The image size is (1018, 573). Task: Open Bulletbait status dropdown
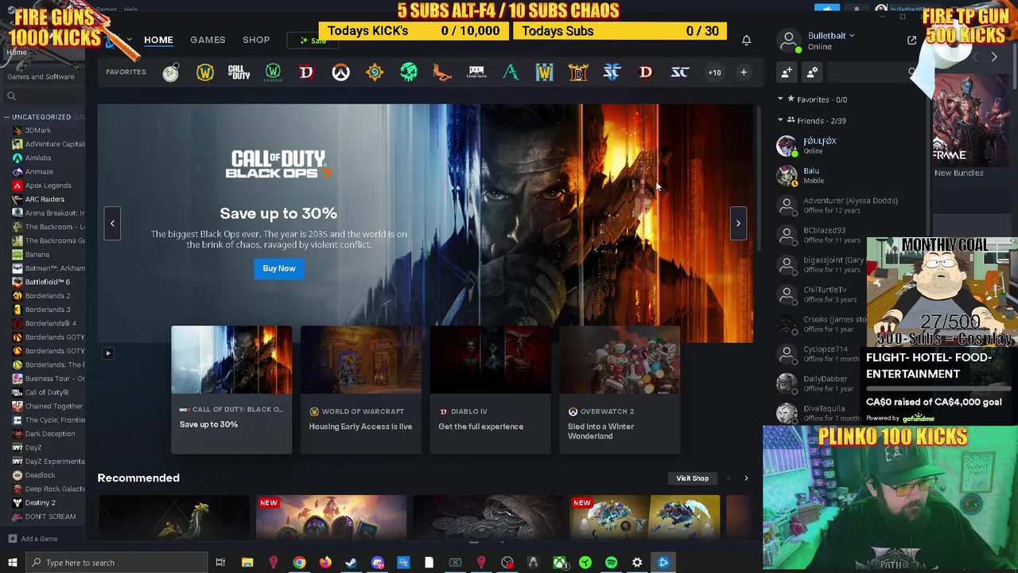click(830, 36)
